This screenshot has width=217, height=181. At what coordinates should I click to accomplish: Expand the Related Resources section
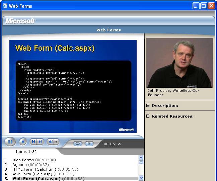tap(148, 116)
